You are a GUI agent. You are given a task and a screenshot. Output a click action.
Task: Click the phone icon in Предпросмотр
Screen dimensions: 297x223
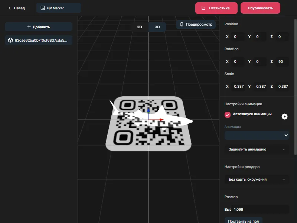pyautogui.click(x=182, y=24)
